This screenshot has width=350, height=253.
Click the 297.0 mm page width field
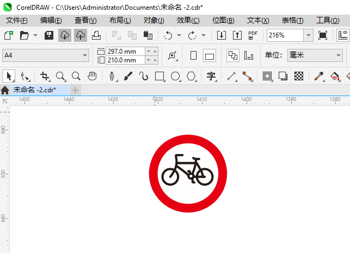coord(125,52)
